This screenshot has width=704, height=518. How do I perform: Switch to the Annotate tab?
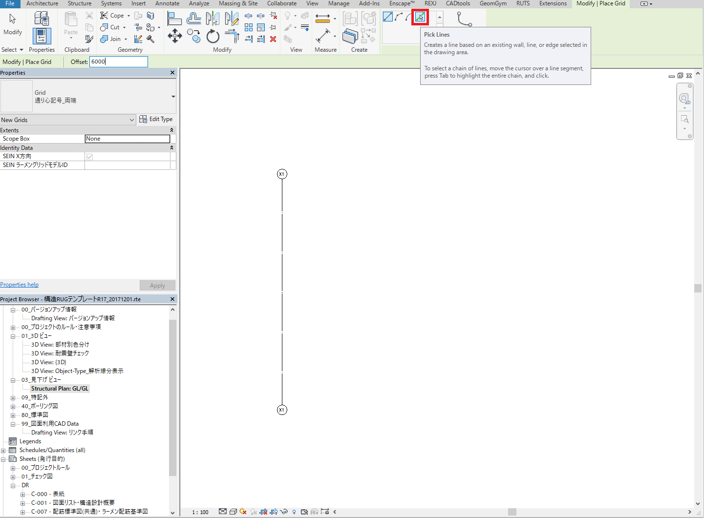click(x=167, y=3)
